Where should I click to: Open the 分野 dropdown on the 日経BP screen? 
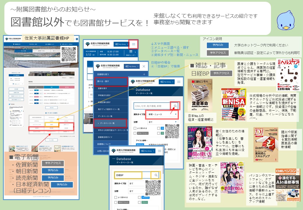[136, 191]
